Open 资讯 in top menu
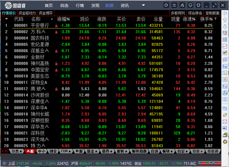229x167 pixels. 125,5
